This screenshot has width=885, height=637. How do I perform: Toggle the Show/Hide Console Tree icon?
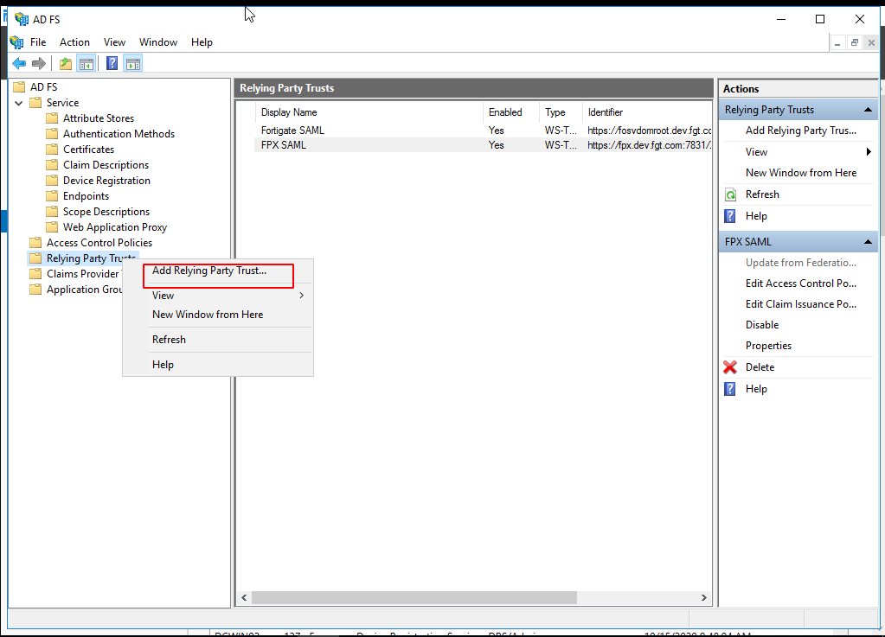click(87, 64)
